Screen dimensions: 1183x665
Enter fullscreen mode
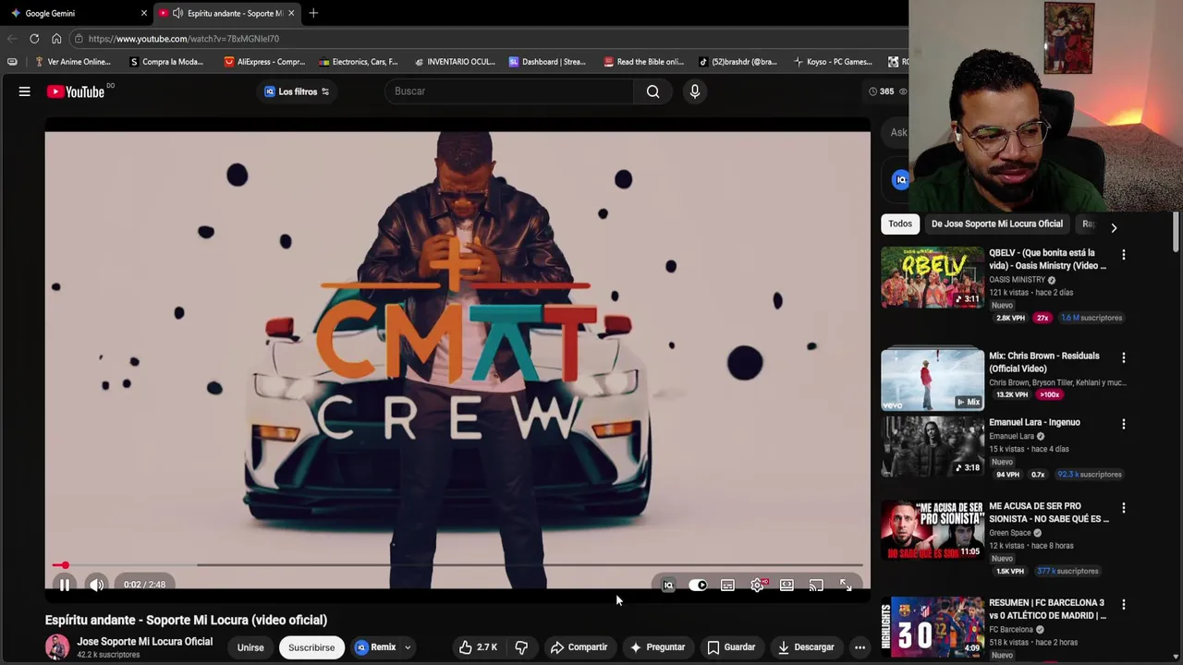(846, 586)
